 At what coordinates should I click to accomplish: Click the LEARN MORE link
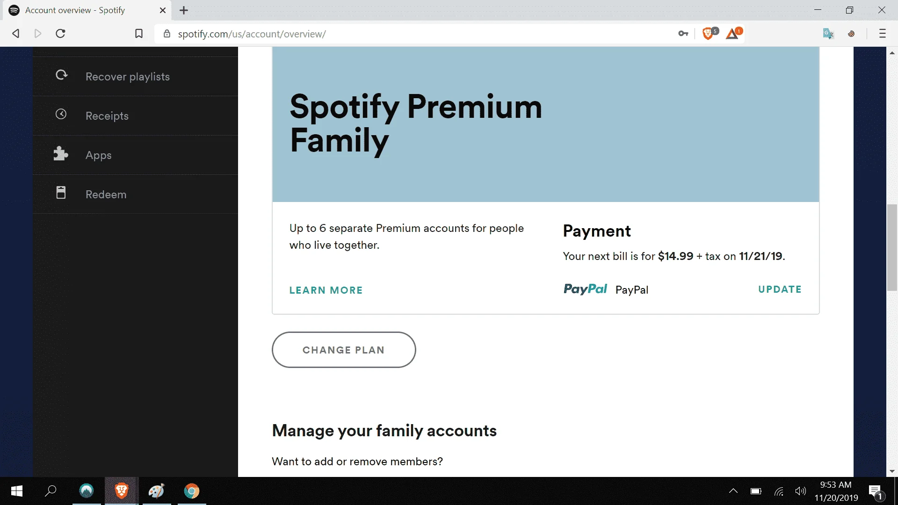tap(326, 290)
